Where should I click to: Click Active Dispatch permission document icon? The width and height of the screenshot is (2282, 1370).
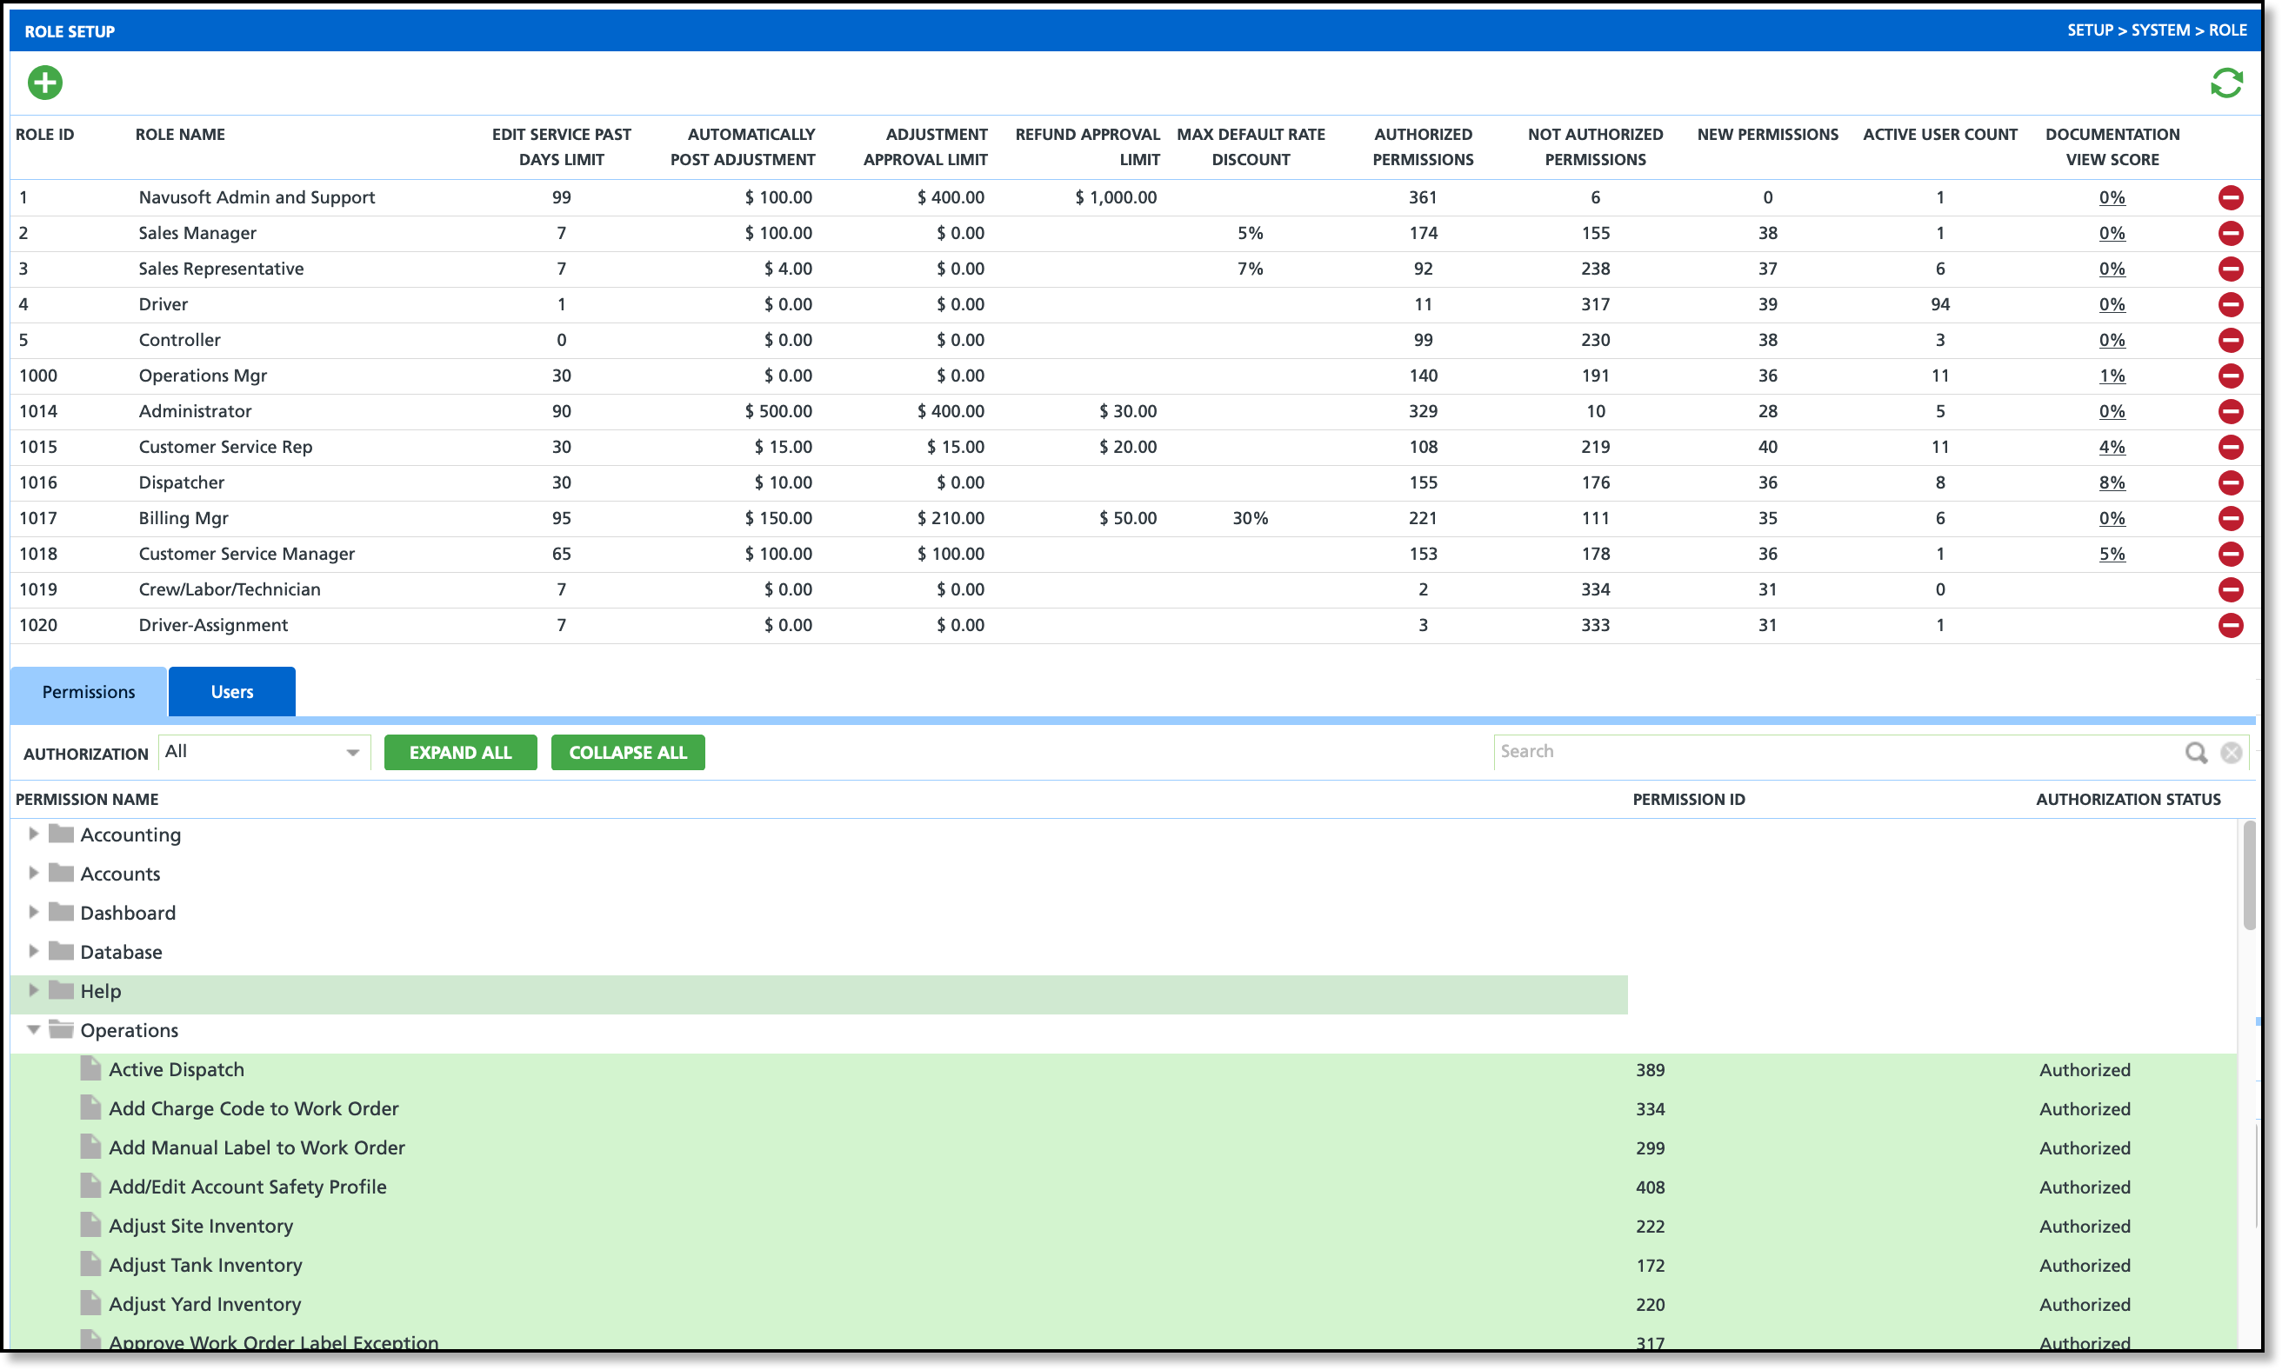pyautogui.click(x=90, y=1069)
